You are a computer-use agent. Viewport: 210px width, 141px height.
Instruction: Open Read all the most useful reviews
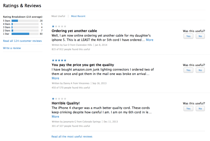pos(72,137)
